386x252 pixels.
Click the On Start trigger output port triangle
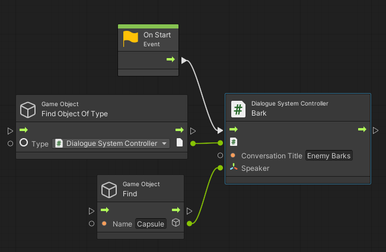pos(184,60)
